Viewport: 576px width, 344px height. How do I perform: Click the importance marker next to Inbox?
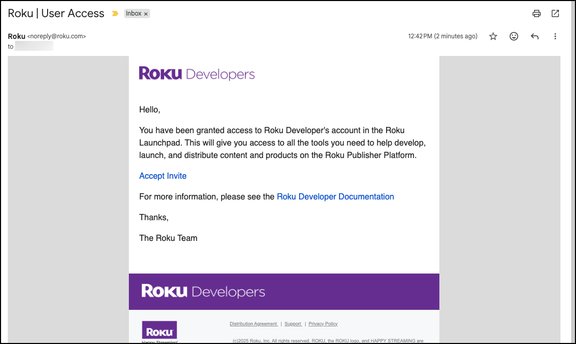[x=114, y=13]
